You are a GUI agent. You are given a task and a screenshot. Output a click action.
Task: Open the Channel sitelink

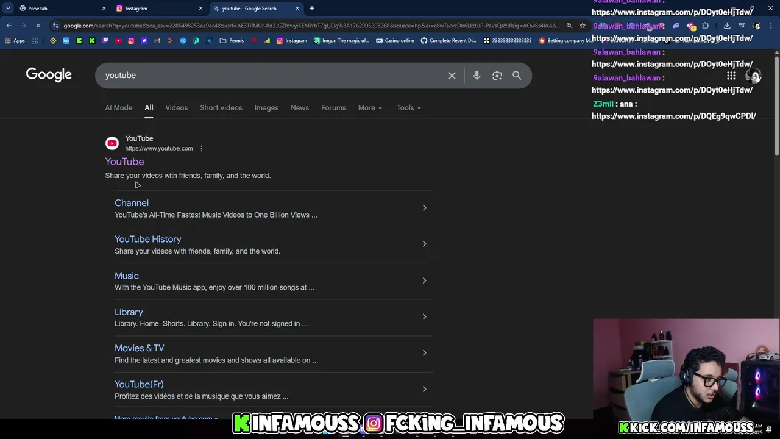click(x=132, y=203)
